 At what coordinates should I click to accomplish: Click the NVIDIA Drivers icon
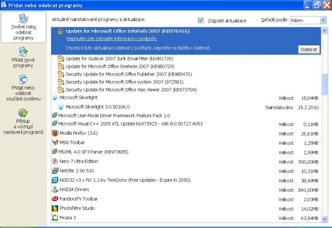(55, 190)
